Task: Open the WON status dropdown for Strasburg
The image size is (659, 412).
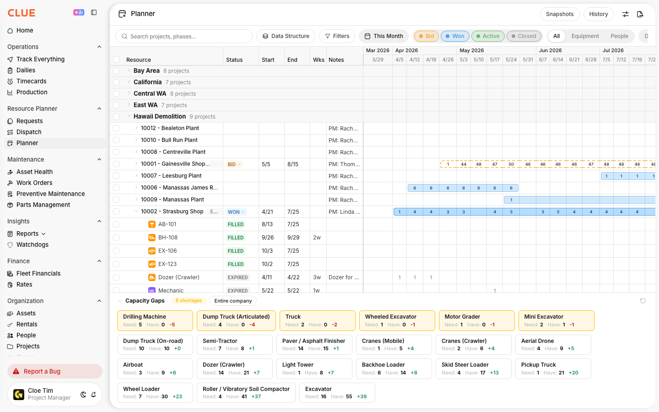Action: tap(237, 212)
